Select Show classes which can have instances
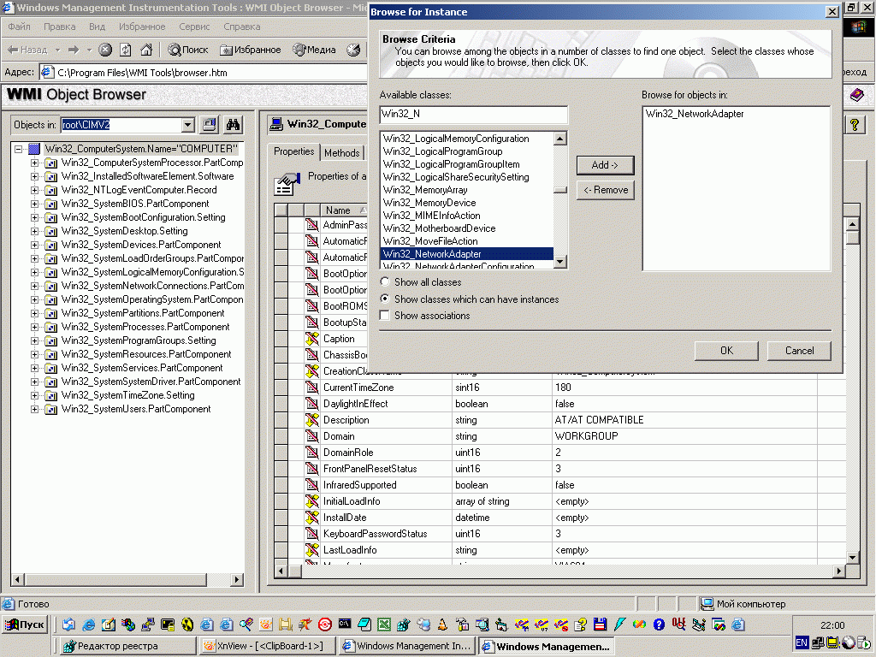The width and height of the screenshot is (876, 657). [x=385, y=299]
